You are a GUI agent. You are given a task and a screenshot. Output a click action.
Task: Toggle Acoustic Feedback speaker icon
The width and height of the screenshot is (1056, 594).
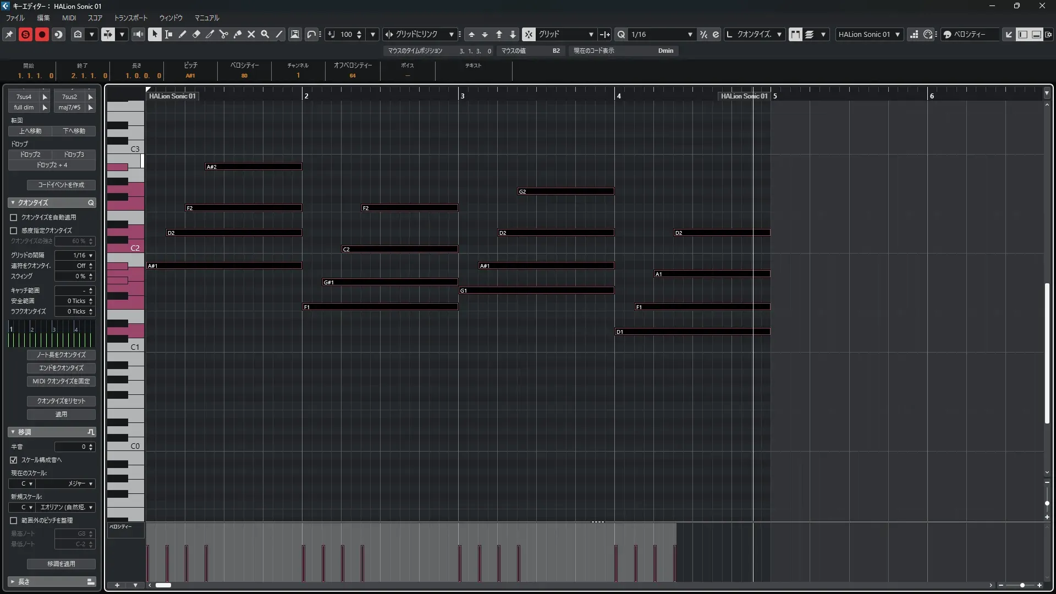point(138,34)
